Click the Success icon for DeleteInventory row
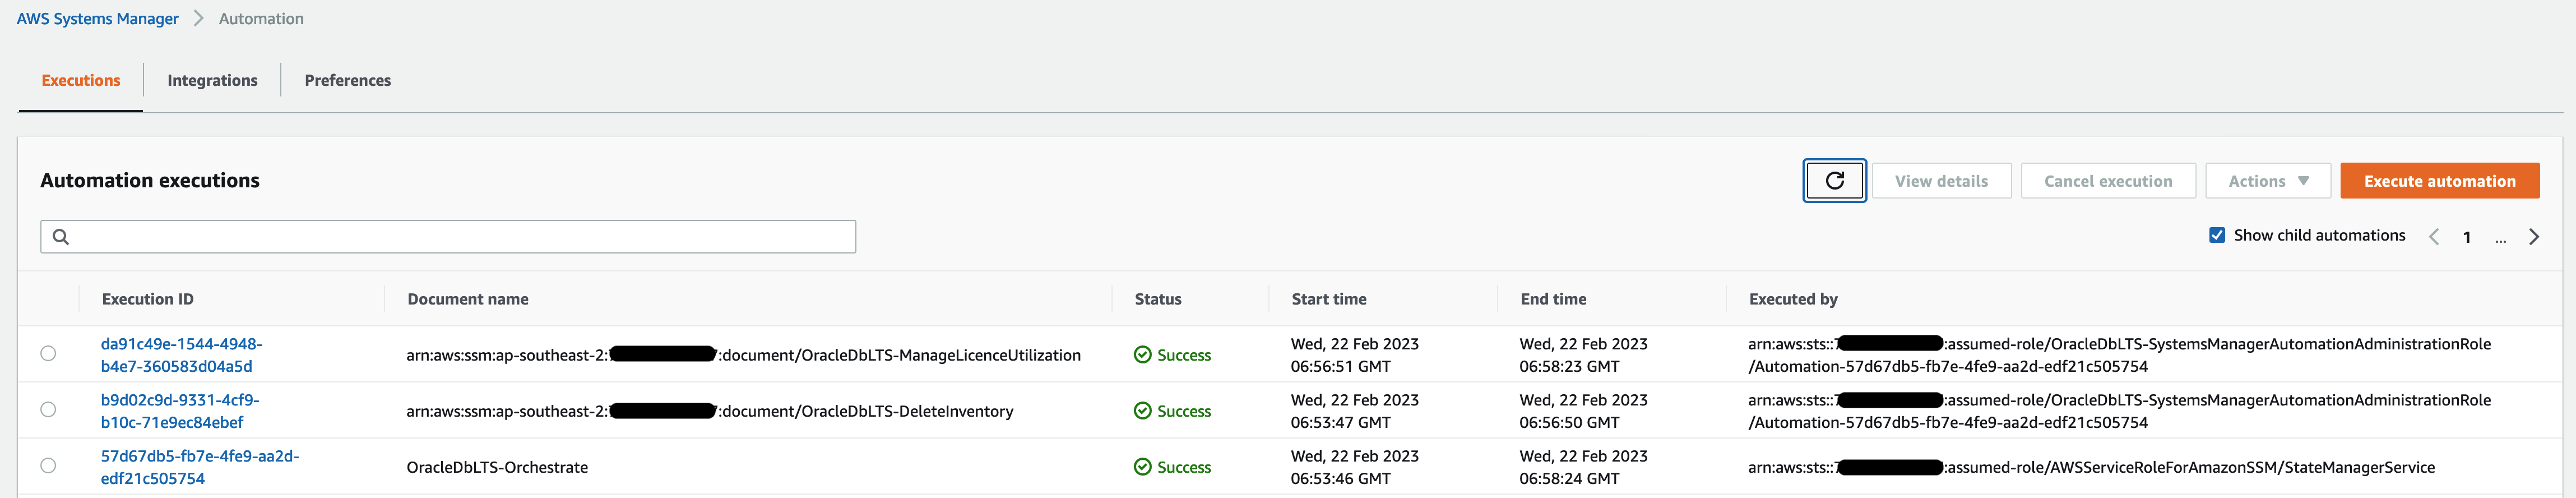 1142,411
